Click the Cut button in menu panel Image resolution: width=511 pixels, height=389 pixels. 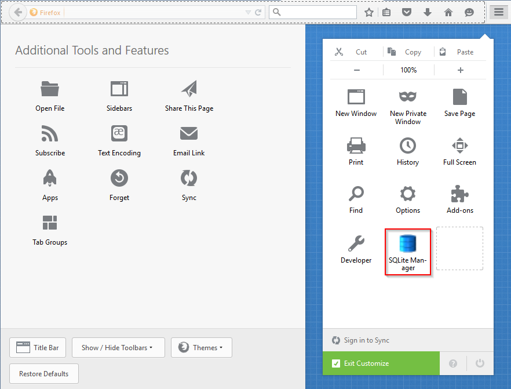click(356, 52)
